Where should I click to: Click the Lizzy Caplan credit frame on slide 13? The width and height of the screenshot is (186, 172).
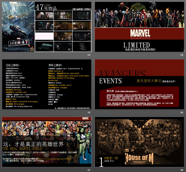[x=44, y=46]
